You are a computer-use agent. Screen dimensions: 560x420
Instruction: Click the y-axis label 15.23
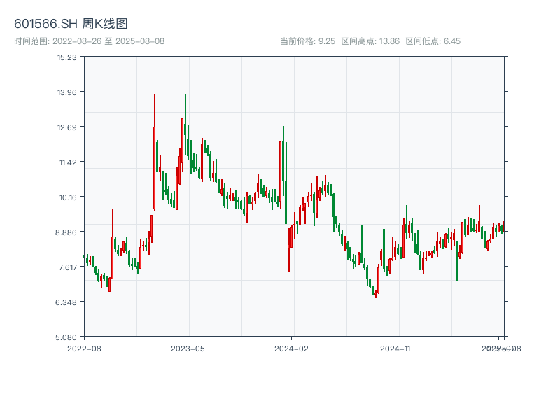[x=66, y=57]
